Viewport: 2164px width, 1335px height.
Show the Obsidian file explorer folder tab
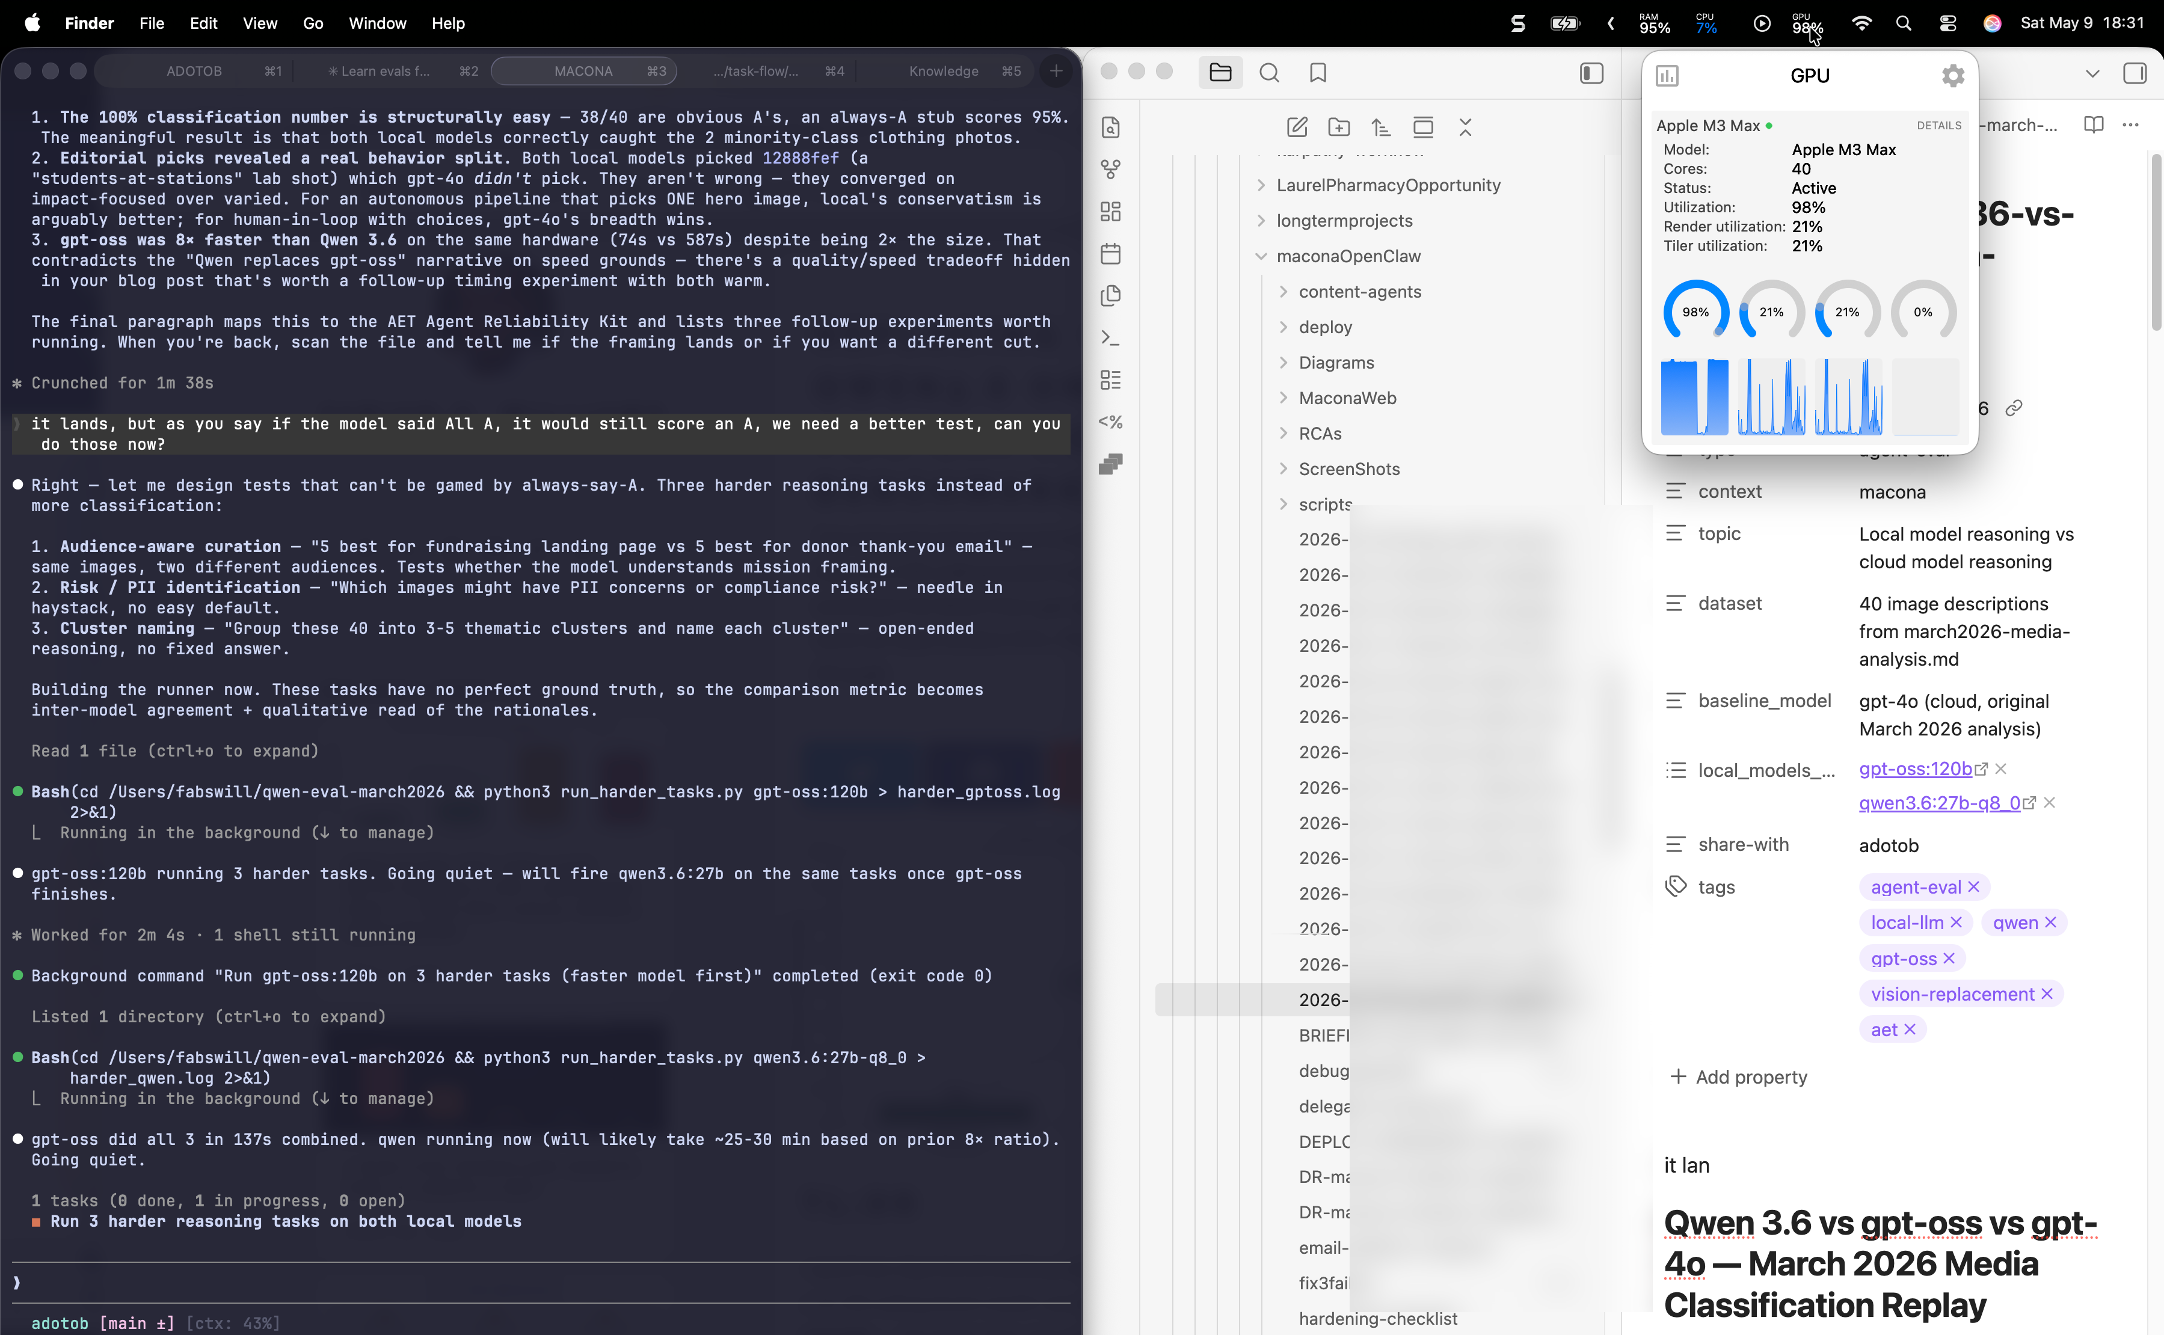tap(1220, 72)
